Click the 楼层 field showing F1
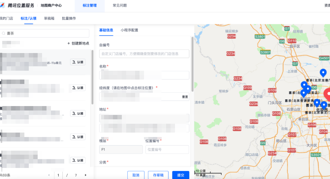Image resolution: width=330 pixels, height=179 pixels. point(121,150)
